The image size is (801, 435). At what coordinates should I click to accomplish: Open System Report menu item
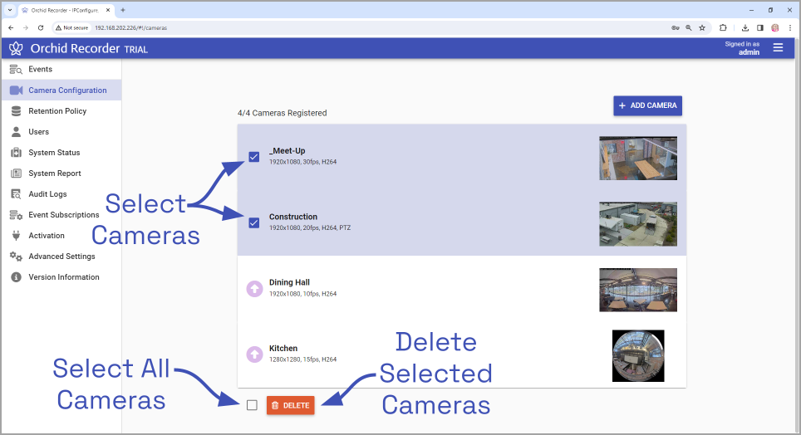point(55,174)
